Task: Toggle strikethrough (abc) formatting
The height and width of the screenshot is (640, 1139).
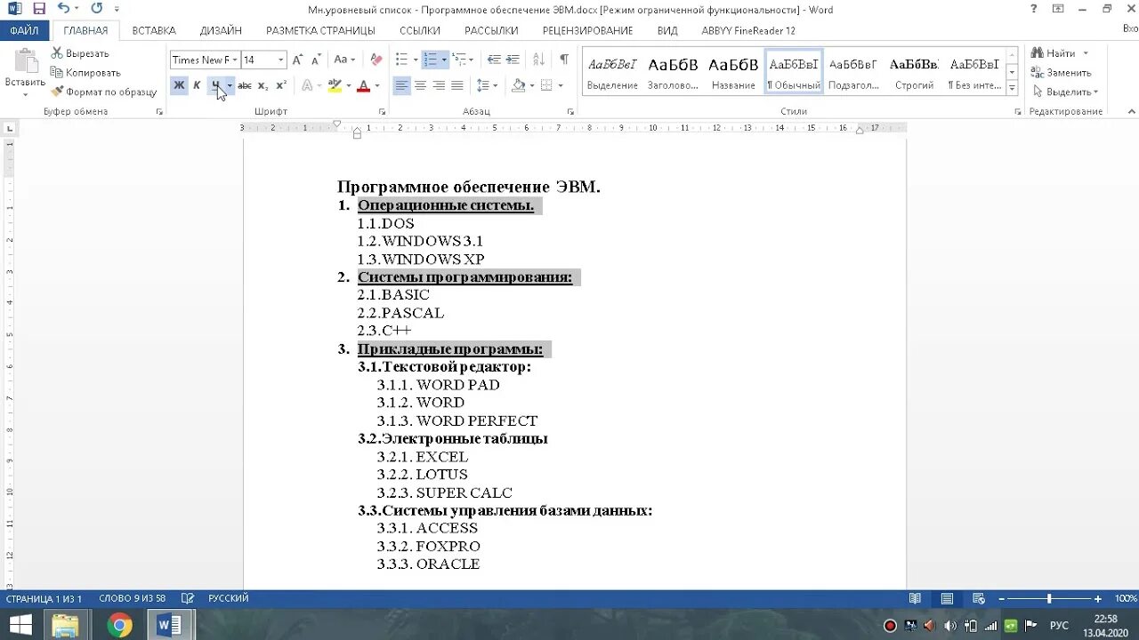Action: pyautogui.click(x=244, y=85)
